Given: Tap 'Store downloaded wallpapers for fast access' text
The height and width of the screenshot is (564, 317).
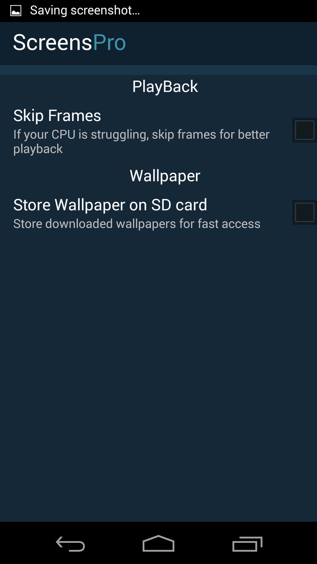Looking at the screenshot, I should 137,224.
